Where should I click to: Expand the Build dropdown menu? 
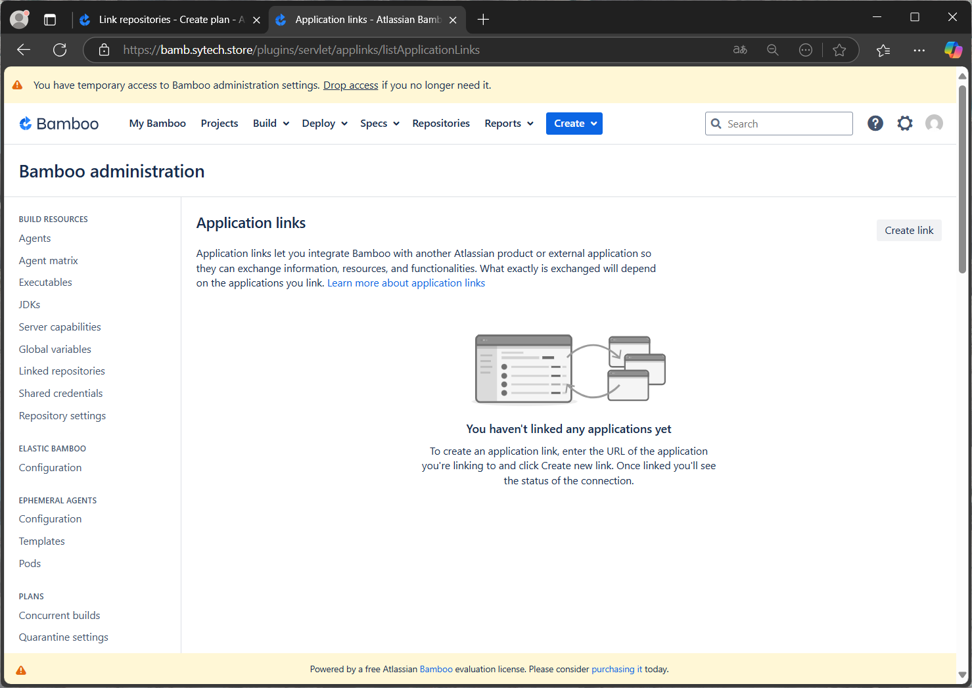271,124
